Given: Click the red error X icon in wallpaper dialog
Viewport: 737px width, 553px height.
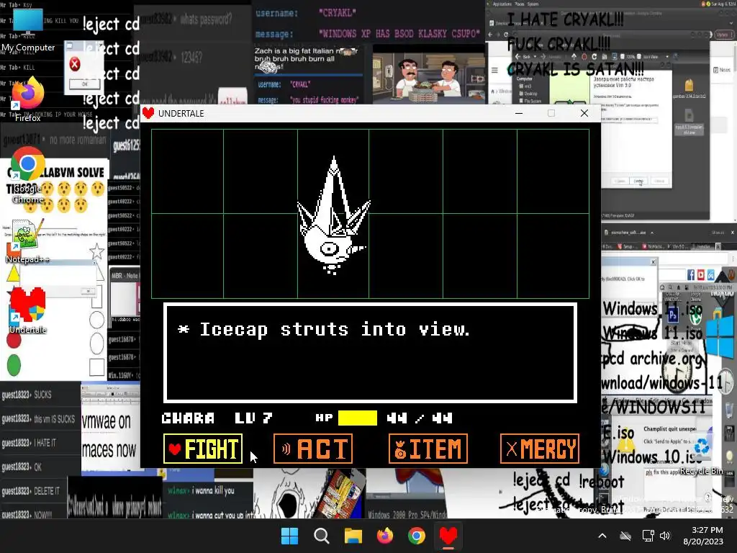Looking at the screenshot, I should click(x=75, y=64).
